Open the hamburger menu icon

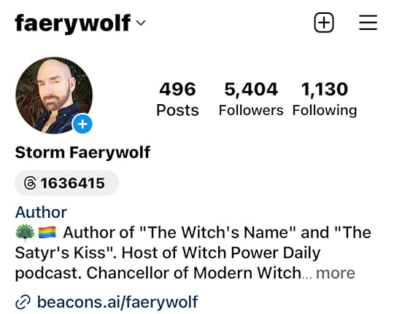point(368,23)
